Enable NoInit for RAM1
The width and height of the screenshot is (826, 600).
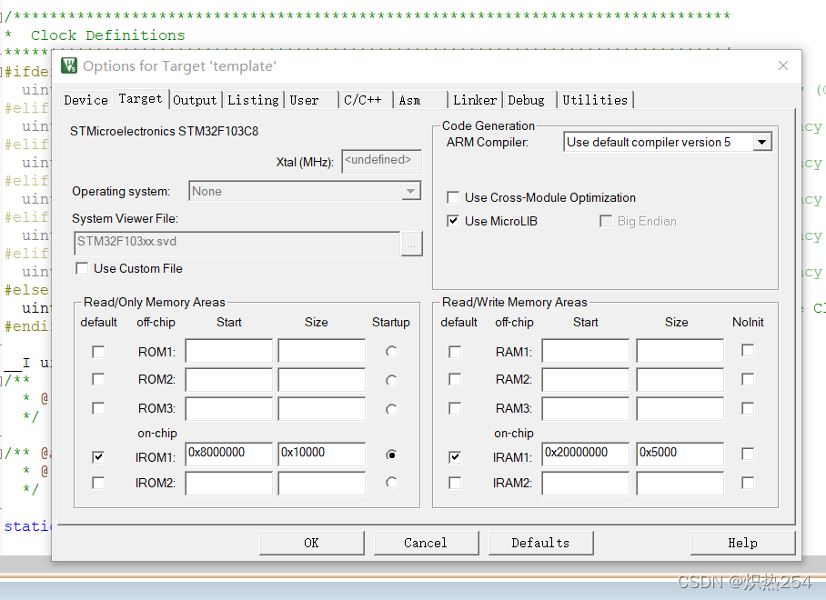748,350
